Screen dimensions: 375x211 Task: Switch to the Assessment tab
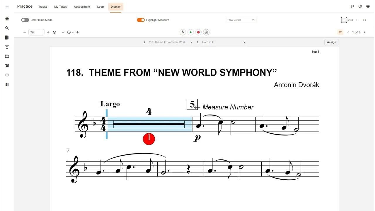[82, 7]
